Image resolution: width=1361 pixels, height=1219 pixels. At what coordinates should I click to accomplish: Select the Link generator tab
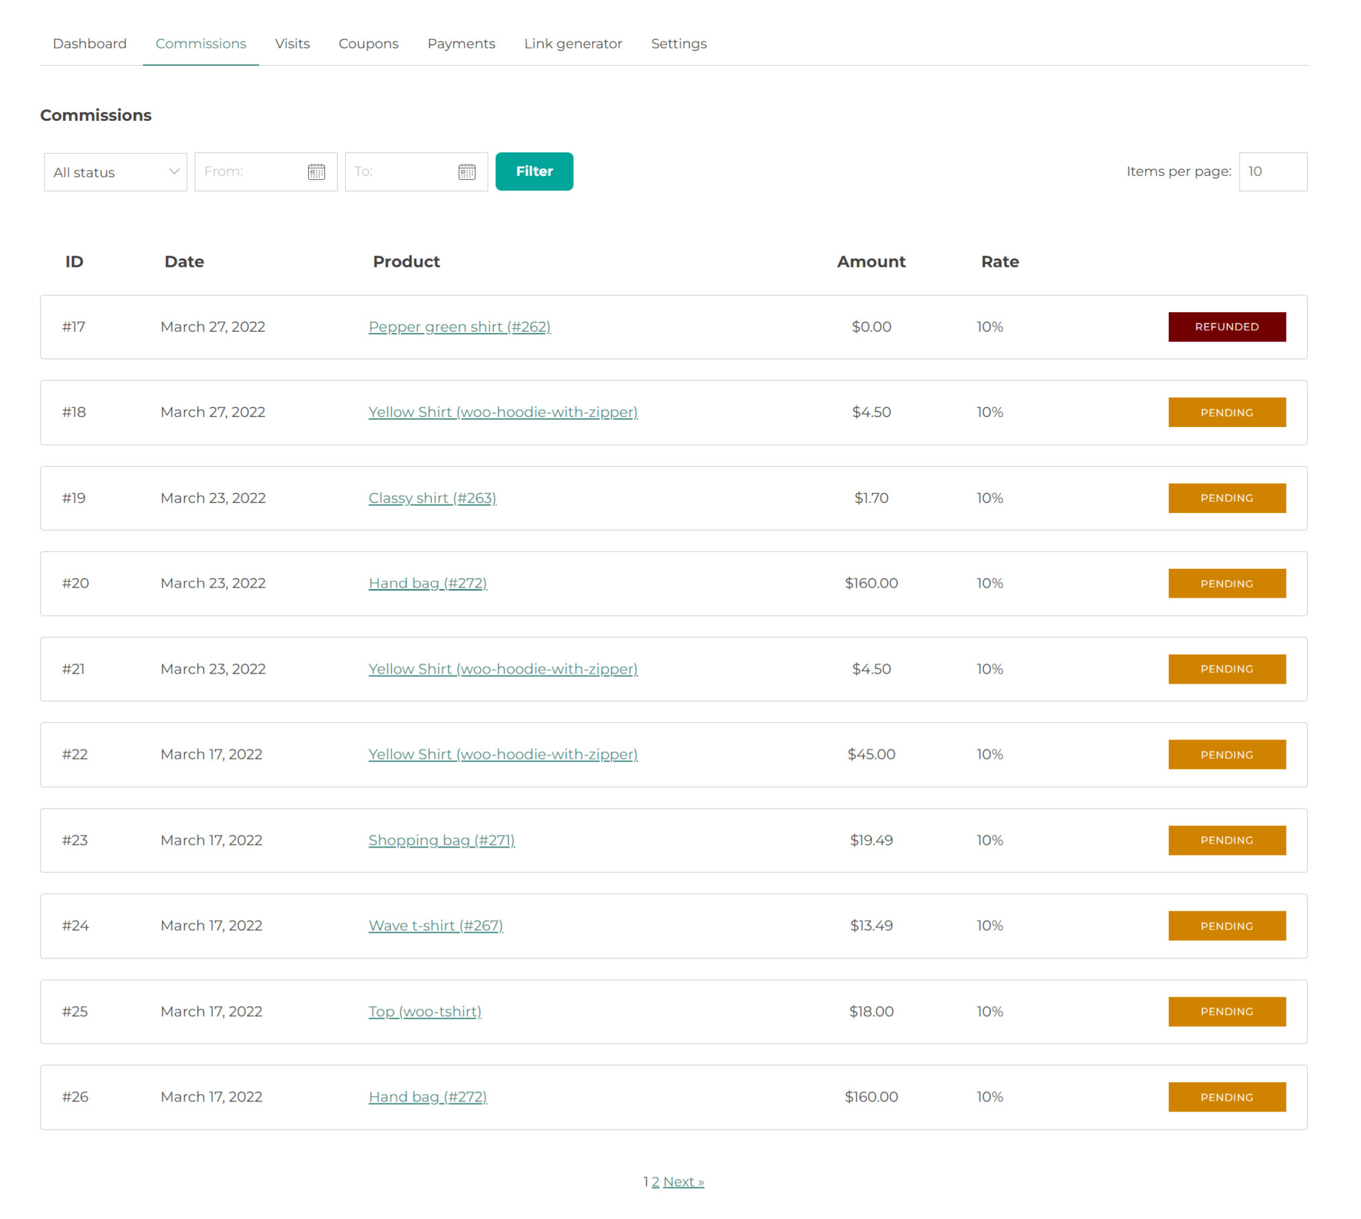(572, 44)
